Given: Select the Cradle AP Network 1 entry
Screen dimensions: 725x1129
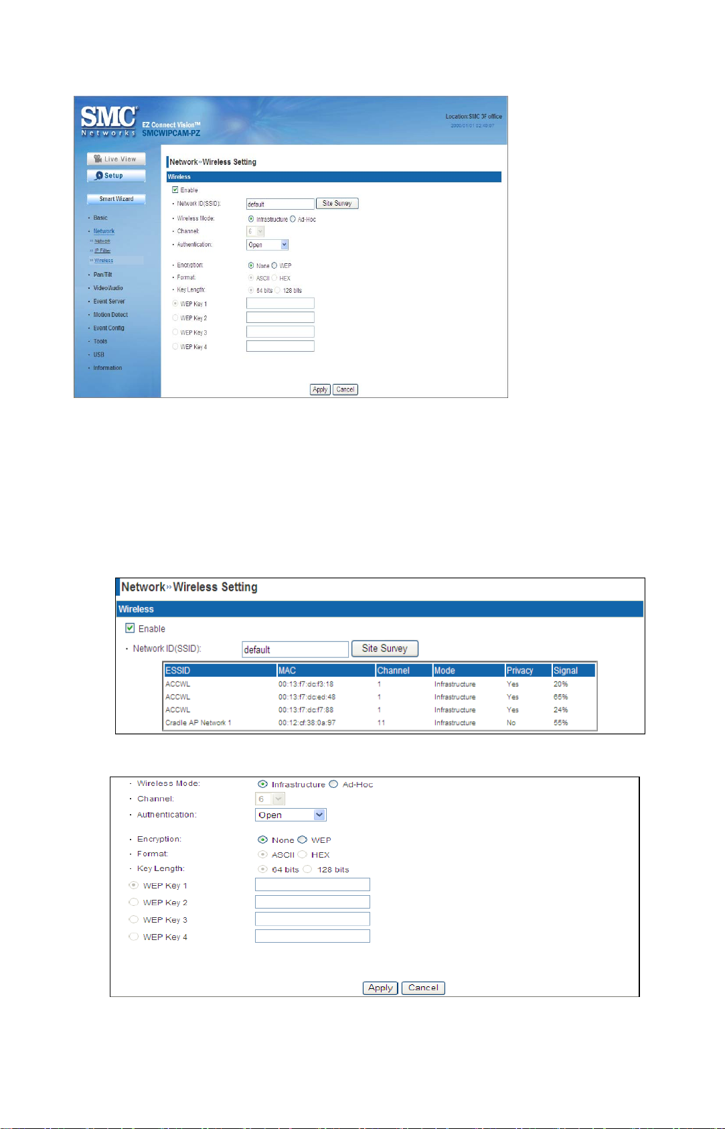Looking at the screenshot, I should coord(198,723).
